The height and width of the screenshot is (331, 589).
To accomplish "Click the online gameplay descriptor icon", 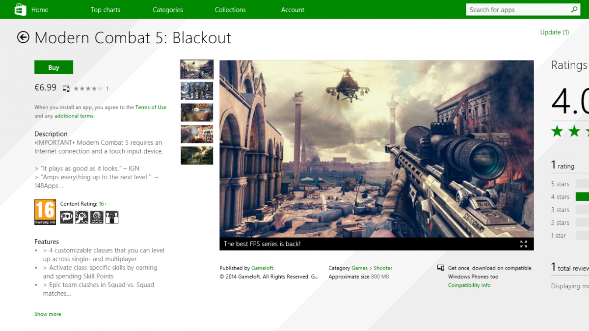I will point(97,217).
